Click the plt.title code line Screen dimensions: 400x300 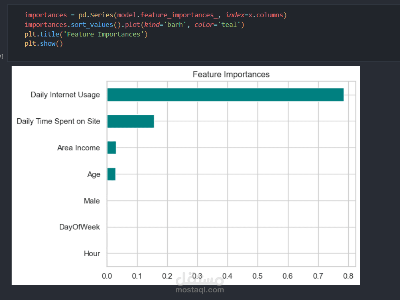86,34
